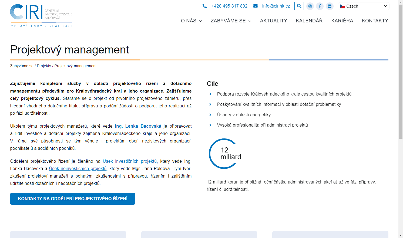This screenshot has width=403, height=238.
Task: Navigate to KARIÉRA
Action: tap(342, 21)
